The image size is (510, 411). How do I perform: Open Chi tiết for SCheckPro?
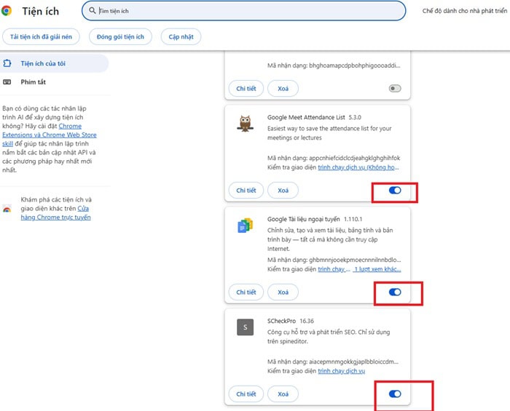pos(246,394)
